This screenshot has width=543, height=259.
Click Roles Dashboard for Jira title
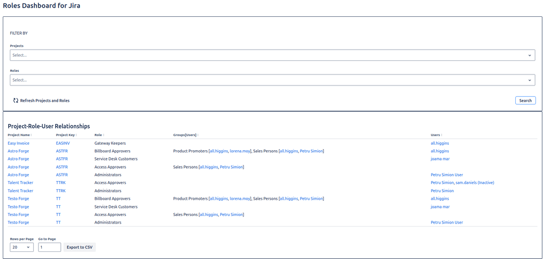(x=41, y=6)
